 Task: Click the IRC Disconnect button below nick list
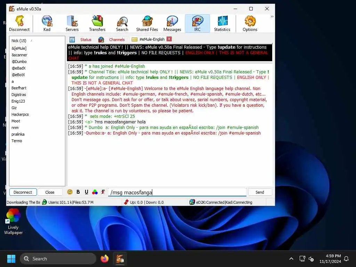23,192
